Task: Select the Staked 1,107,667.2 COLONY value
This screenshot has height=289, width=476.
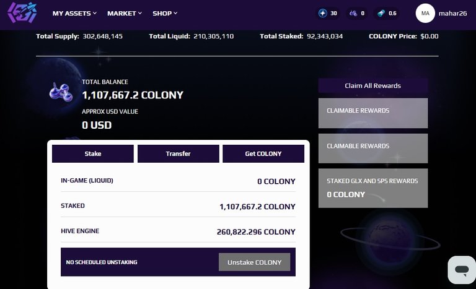Action: tap(257, 207)
